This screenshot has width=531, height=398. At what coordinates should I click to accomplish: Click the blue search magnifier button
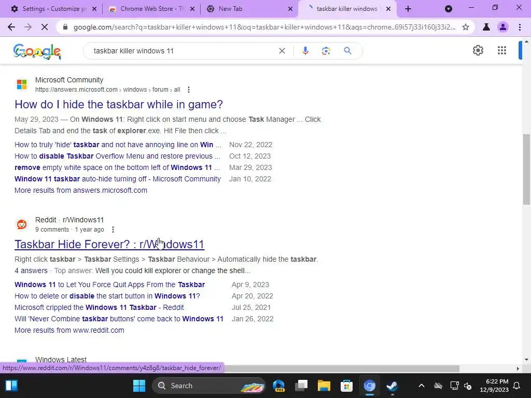tap(347, 51)
